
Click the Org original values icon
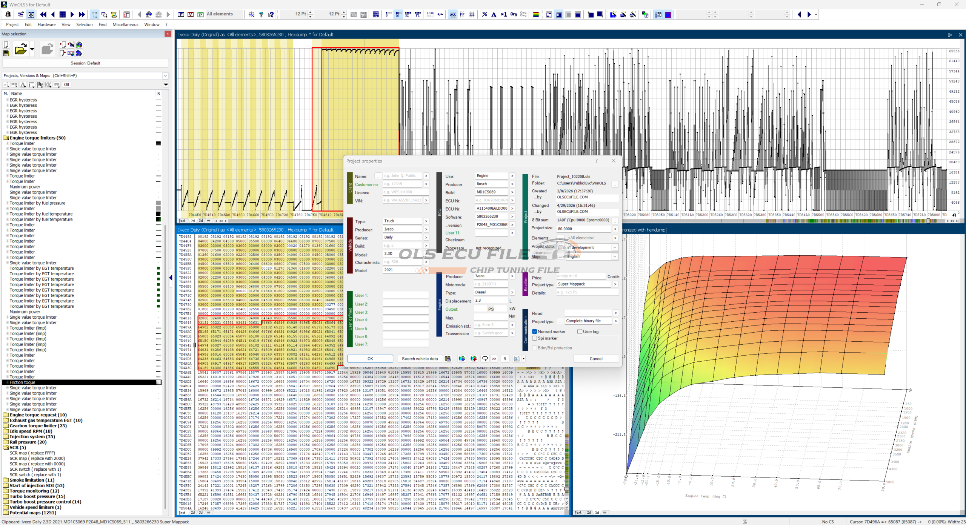(x=514, y=14)
